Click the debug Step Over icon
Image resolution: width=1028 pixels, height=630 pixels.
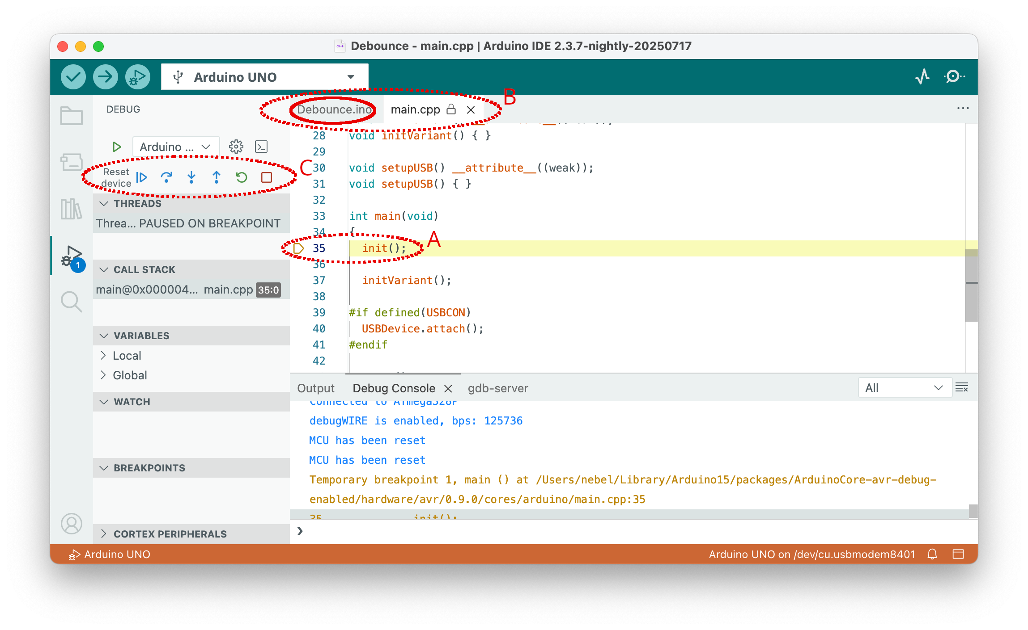166,177
